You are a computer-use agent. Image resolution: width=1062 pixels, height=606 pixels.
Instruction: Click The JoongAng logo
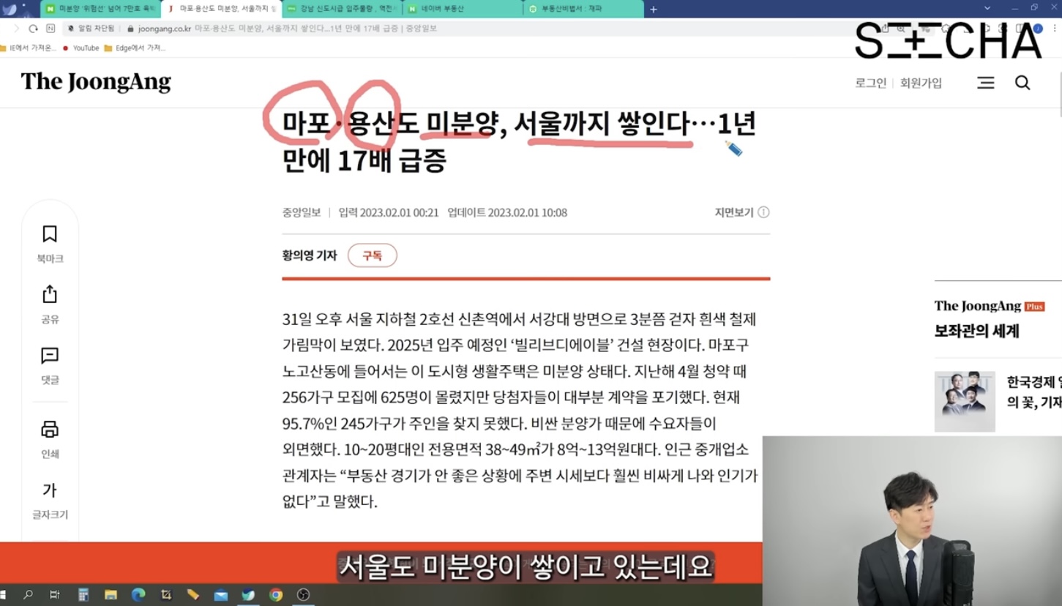coord(96,82)
